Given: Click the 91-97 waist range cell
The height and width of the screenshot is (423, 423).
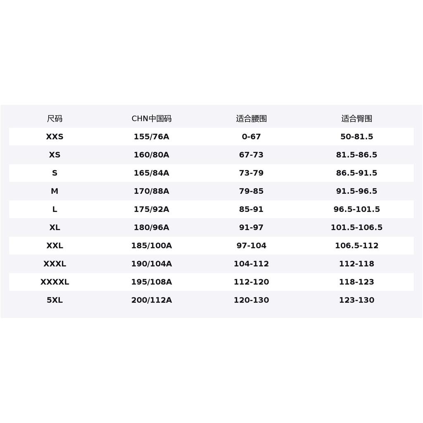Looking at the screenshot, I should click(251, 227).
